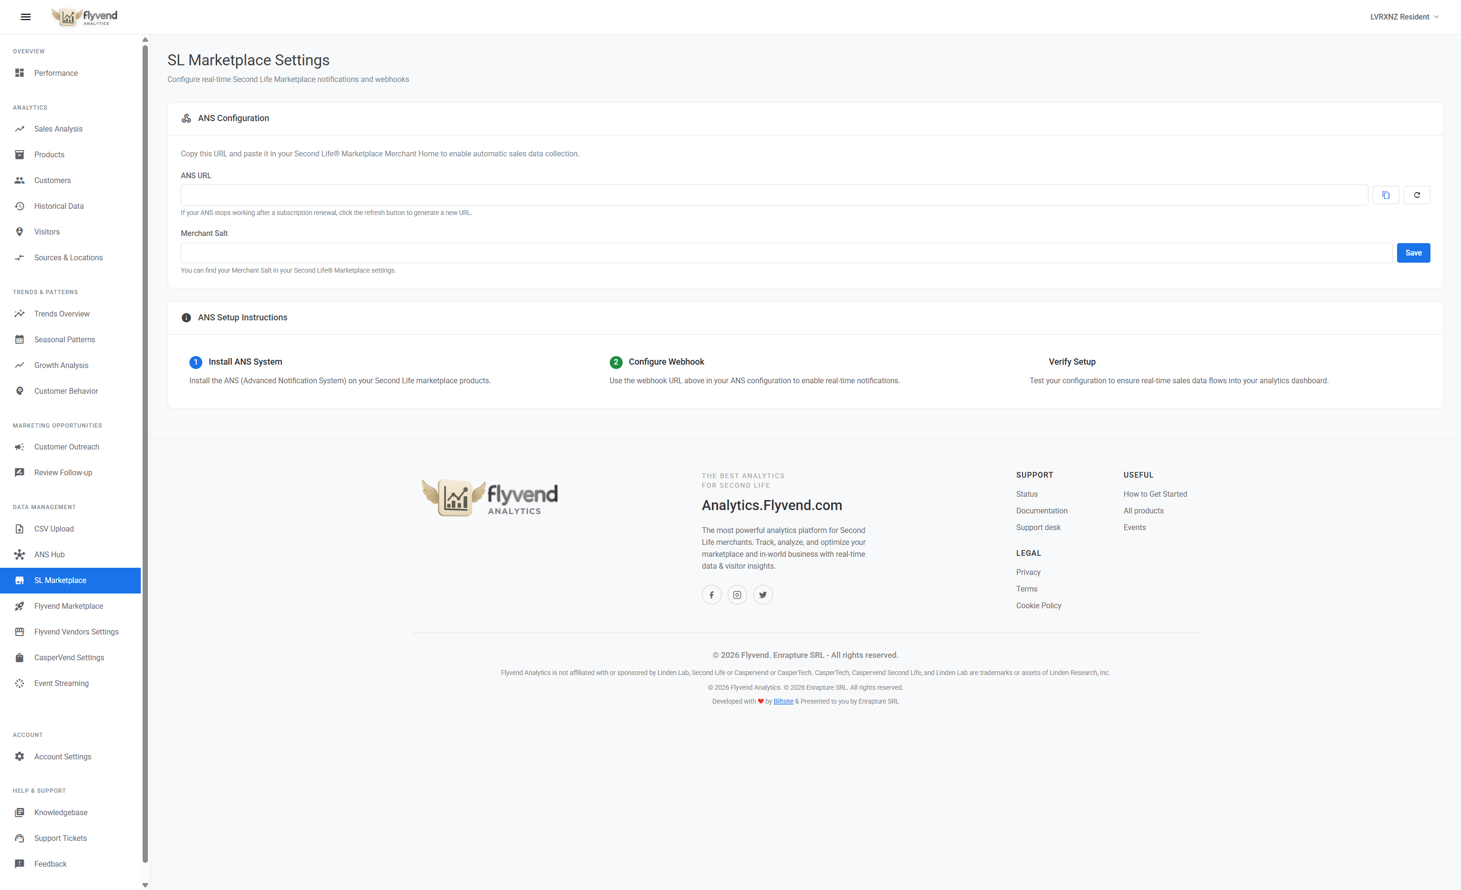Open Event Streaming from the sidebar
The height and width of the screenshot is (890, 1461).
(61, 683)
